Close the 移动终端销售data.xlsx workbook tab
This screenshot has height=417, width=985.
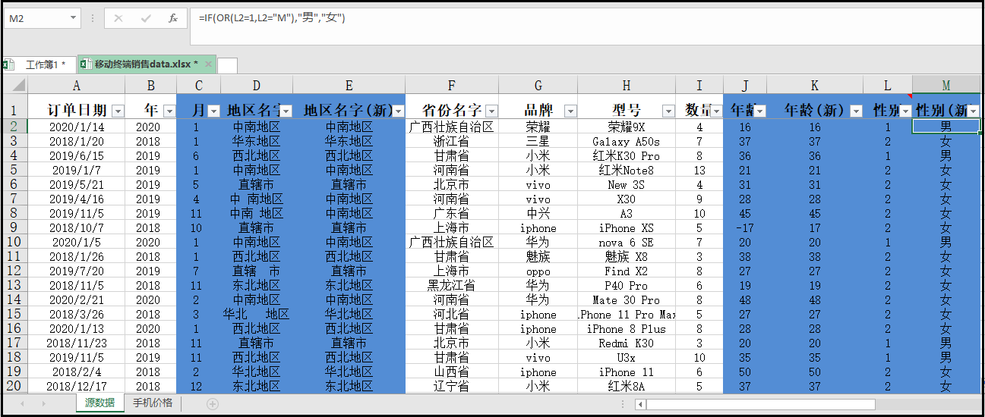pyautogui.click(x=207, y=64)
